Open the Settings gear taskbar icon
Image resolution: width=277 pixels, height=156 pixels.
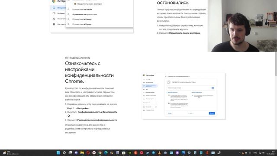pos(189,153)
